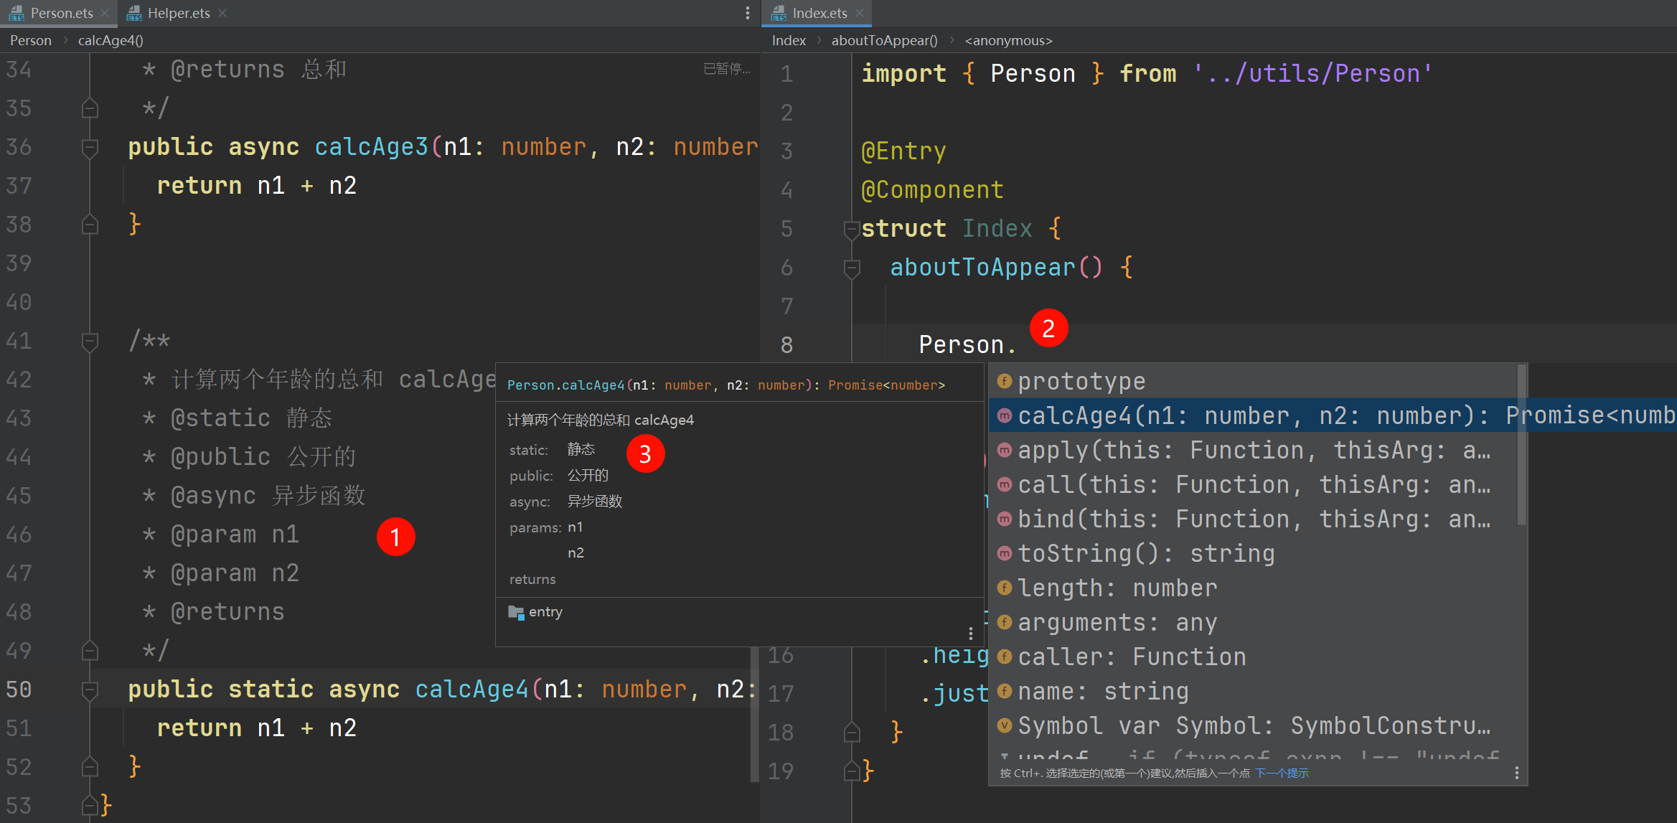Select calcAge4 suggestion in completion list
The image size is (1677, 823).
1333,415
